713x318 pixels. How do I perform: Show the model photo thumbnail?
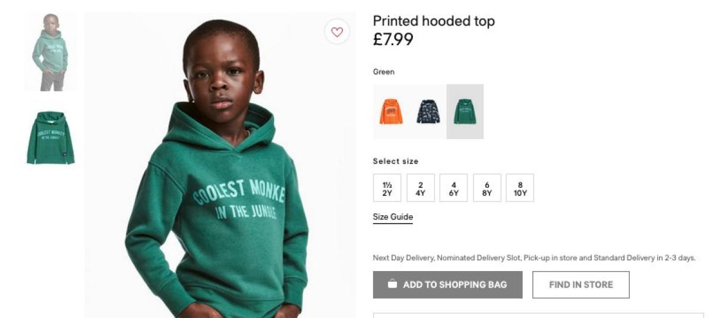tap(51, 52)
